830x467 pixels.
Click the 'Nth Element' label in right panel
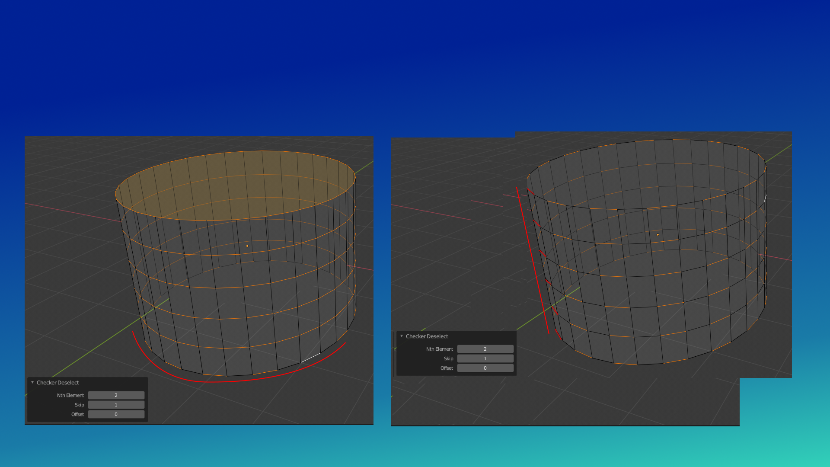pos(440,349)
